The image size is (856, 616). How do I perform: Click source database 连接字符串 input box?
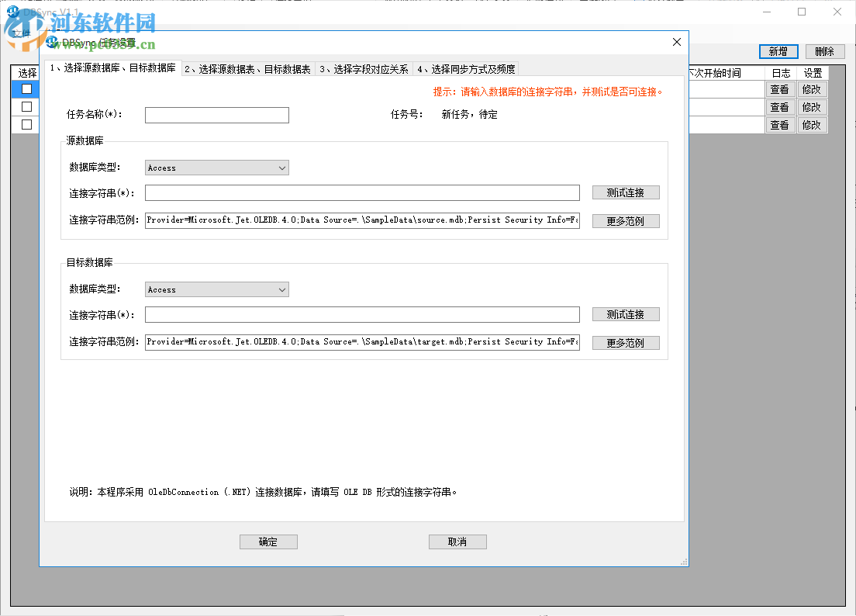coord(362,192)
